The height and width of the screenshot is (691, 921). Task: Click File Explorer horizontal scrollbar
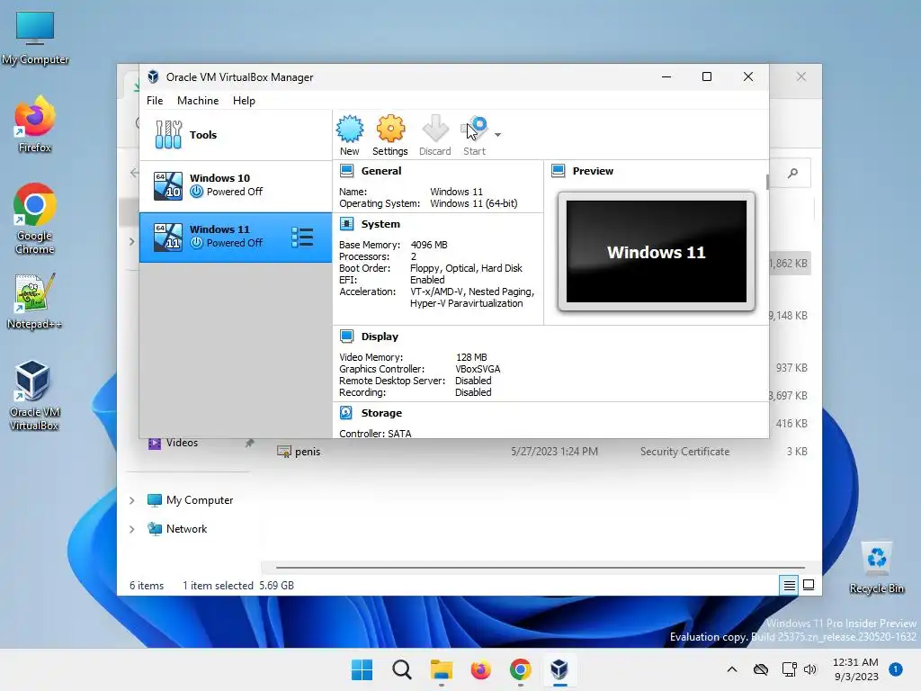pyautogui.click(x=541, y=568)
